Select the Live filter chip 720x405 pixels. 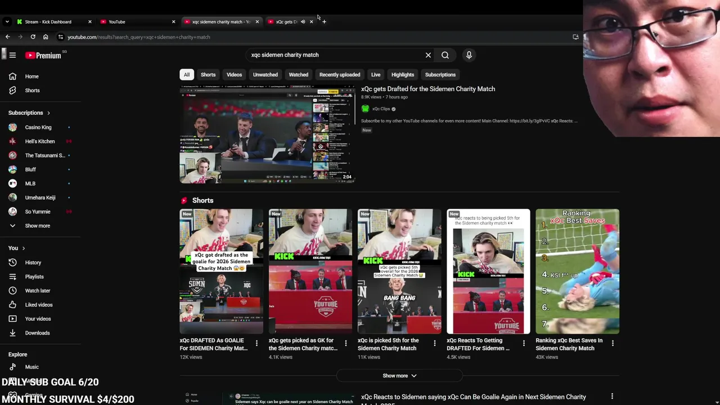pos(376,75)
